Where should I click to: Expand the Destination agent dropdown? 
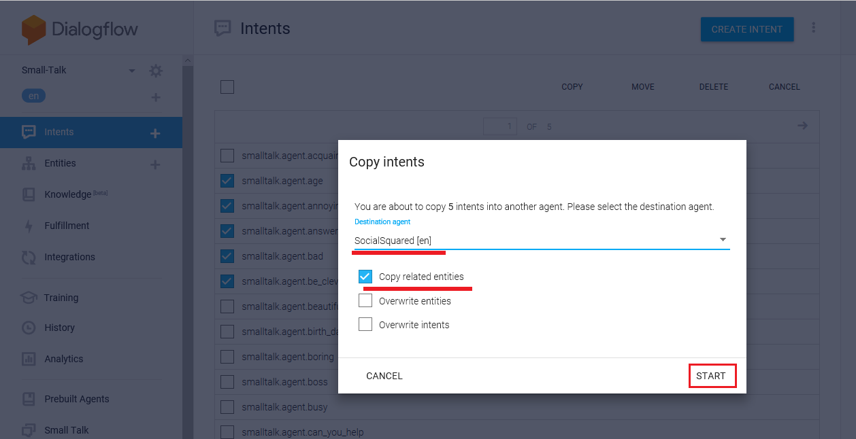coord(723,240)
